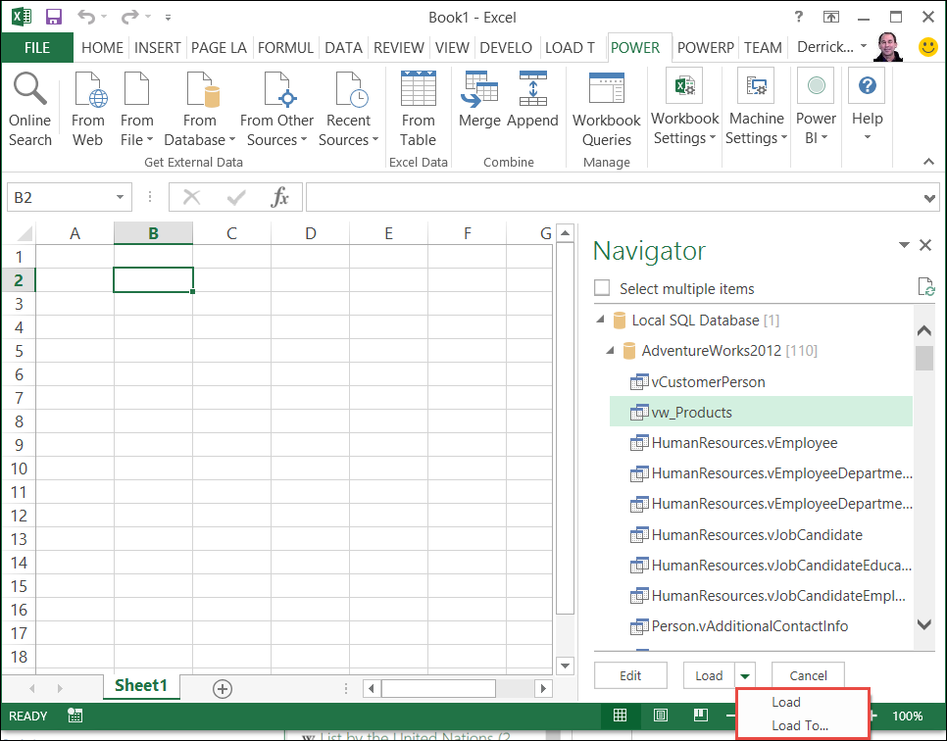
Task: Open Workbook Queries pane
Action: [x=607, y=110]
